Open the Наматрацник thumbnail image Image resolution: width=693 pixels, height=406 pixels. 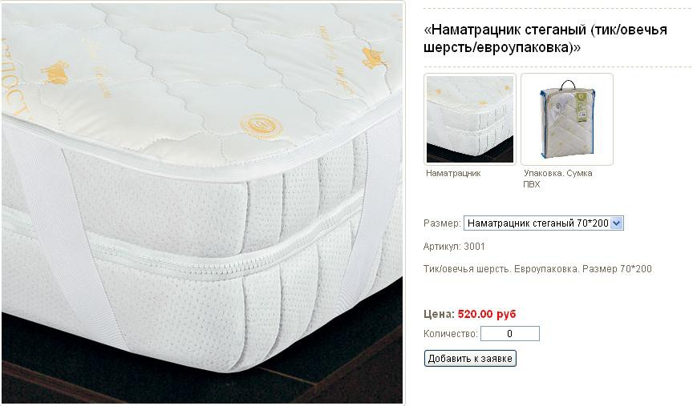(x=470, y=119)
